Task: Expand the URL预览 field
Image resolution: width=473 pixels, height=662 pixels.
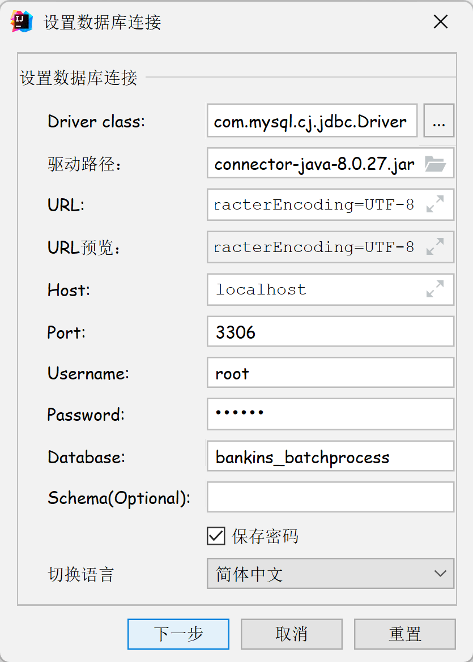Action: [x=435, y=247]
